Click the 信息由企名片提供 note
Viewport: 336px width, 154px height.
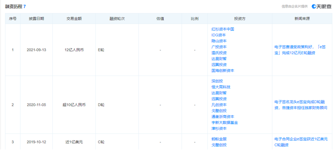coord(295,7)
